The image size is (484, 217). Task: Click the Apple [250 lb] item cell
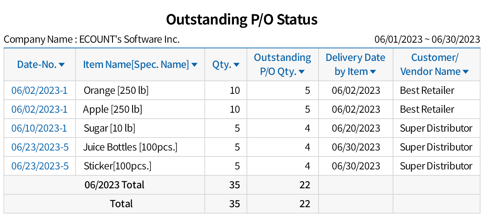(x=112, y=110)
